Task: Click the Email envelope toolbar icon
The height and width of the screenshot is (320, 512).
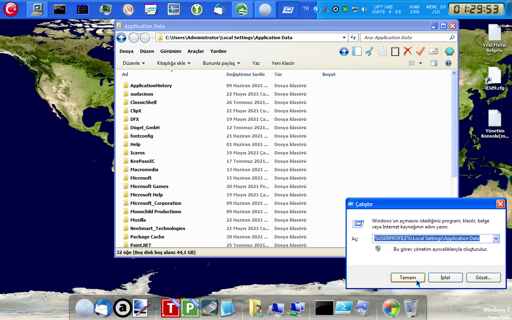Action: pyautogui.click(x=433, y=51)
